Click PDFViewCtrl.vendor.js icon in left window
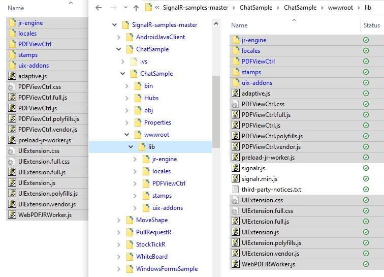This screenshot has height=277, width=384. pos(12,129)
